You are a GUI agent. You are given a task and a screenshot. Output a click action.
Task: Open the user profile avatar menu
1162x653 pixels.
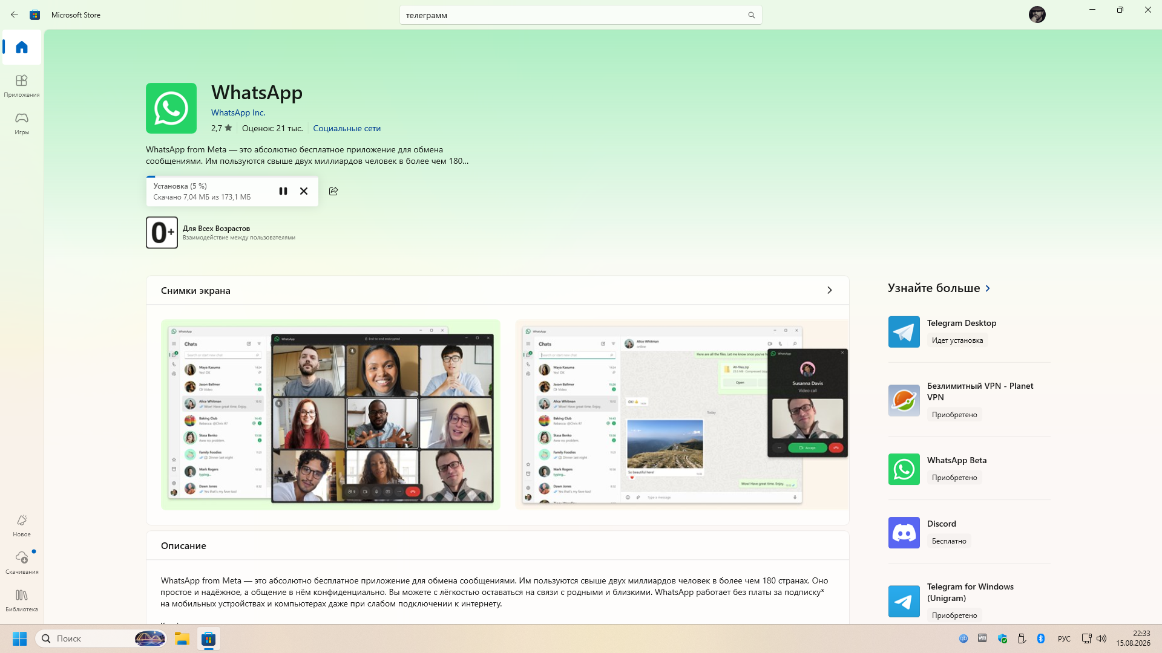[x=1037, y=15]
